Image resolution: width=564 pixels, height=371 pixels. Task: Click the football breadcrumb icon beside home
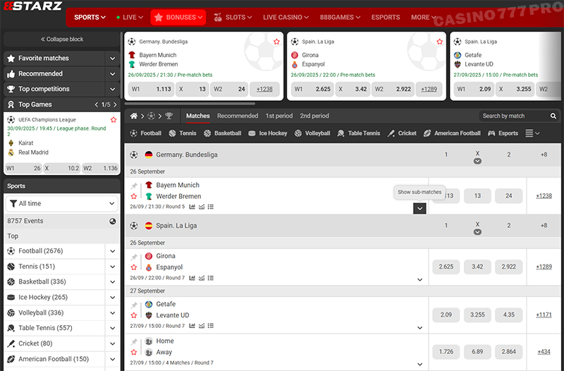[151, 116]
